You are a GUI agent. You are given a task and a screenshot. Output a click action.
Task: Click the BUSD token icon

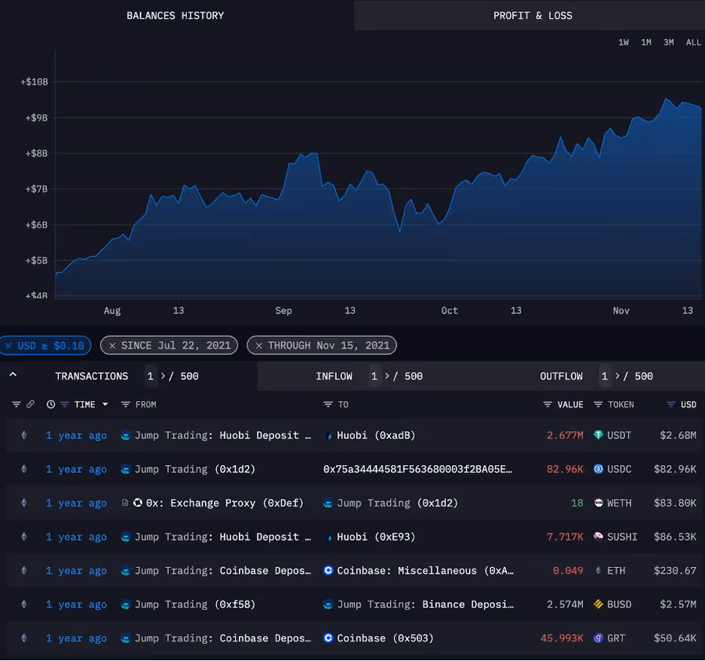598,604
